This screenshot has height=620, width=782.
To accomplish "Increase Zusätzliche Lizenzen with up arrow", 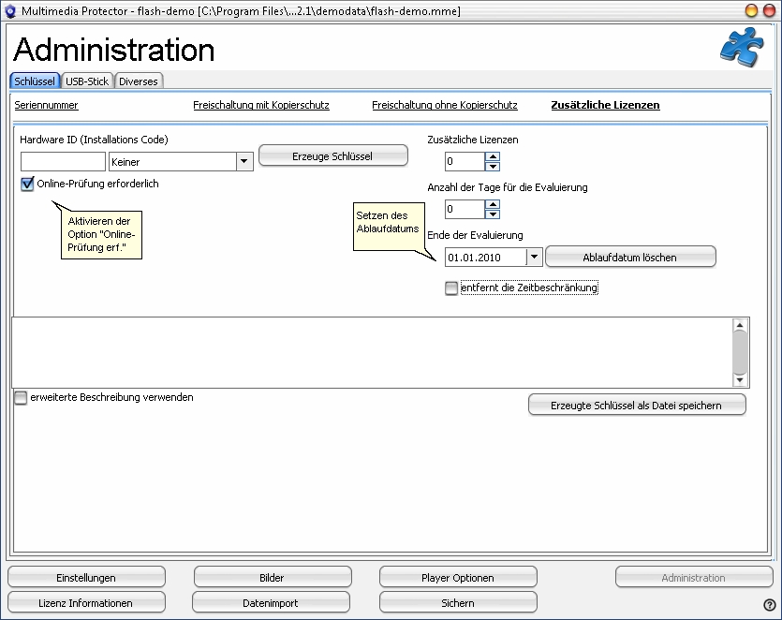I will click(493, 156).
